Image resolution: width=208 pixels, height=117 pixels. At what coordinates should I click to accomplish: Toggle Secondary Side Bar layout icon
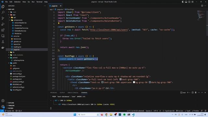pyautogui.click(x=189, y=2)
